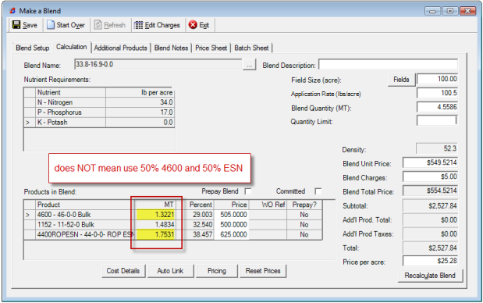This screenshot has width=483, height=303.
Task: Click the Make a Blend title icon
Action: tap(12, 11)
